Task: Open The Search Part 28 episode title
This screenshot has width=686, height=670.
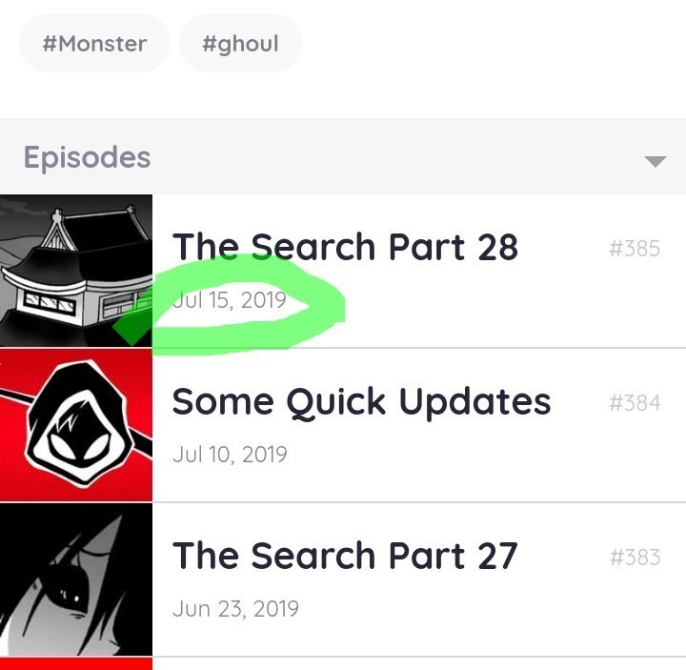Action: (345, 247)
